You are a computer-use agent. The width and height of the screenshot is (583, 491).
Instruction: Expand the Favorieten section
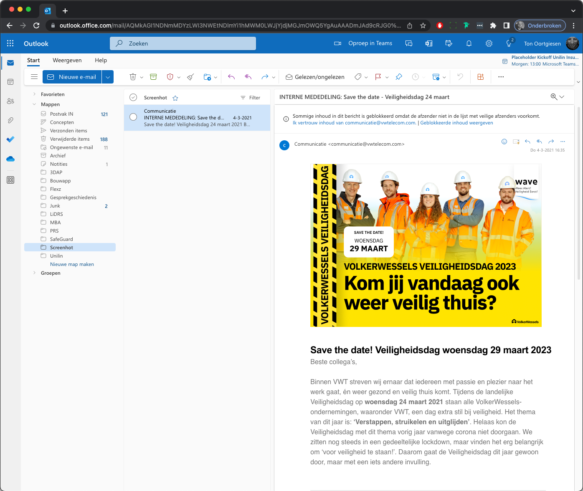[34, 94]
